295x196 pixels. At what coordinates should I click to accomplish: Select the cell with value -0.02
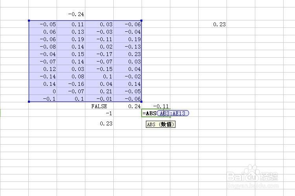[x=127, y=76]
